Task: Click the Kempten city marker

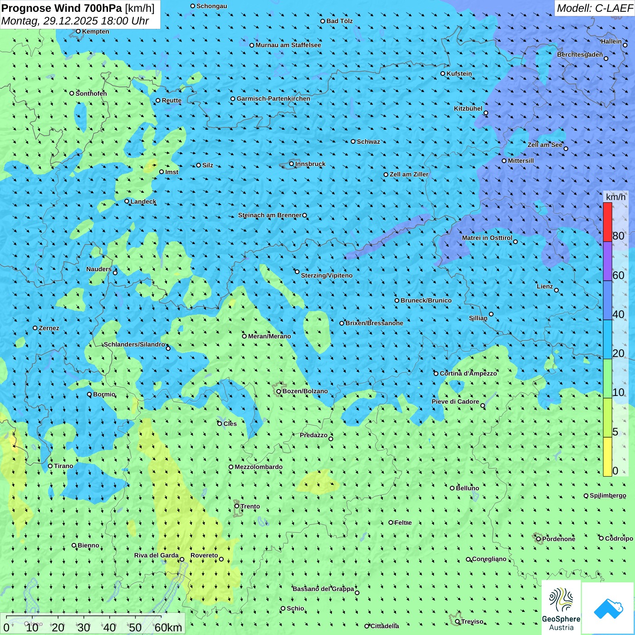Action: point(78,31)
